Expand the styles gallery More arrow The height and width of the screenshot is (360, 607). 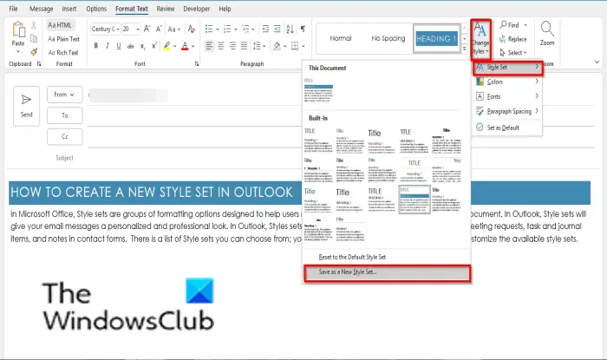[x=465, y=49]
